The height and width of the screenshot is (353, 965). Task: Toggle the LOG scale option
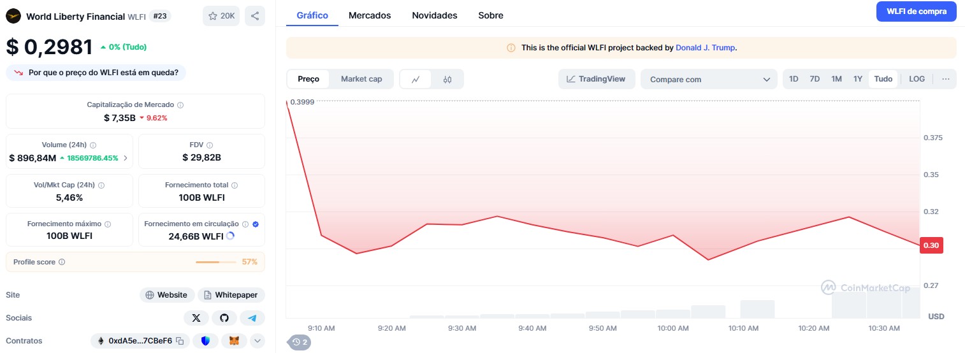pos(917,79)
